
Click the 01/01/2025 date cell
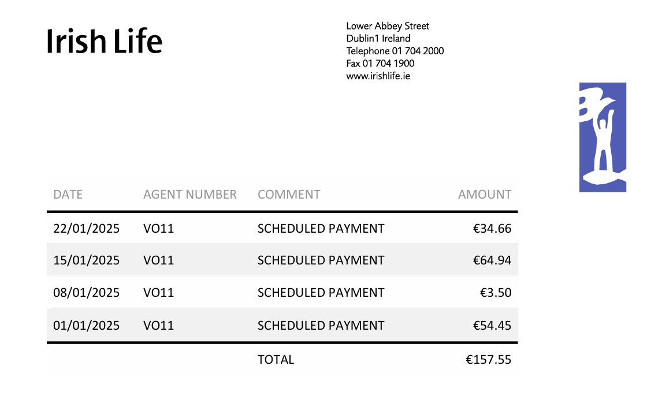[x=87, y=326]
